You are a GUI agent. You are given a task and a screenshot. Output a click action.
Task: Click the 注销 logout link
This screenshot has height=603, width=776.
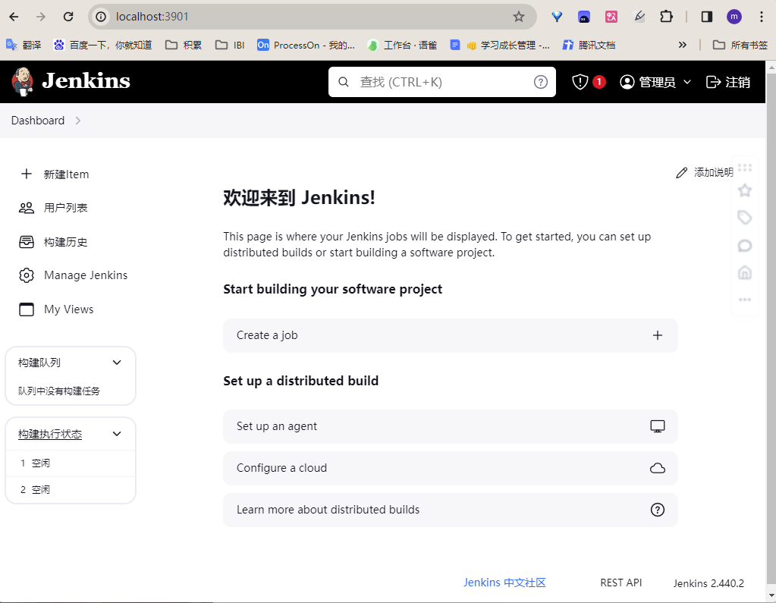(728, 82)
